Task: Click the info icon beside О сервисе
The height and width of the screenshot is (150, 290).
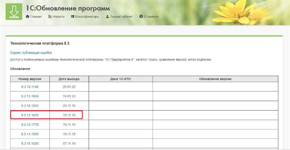Action: pos(141,17)
